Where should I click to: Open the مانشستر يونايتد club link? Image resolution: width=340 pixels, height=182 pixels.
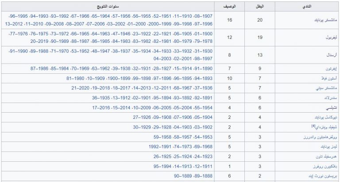pos(325,20)
